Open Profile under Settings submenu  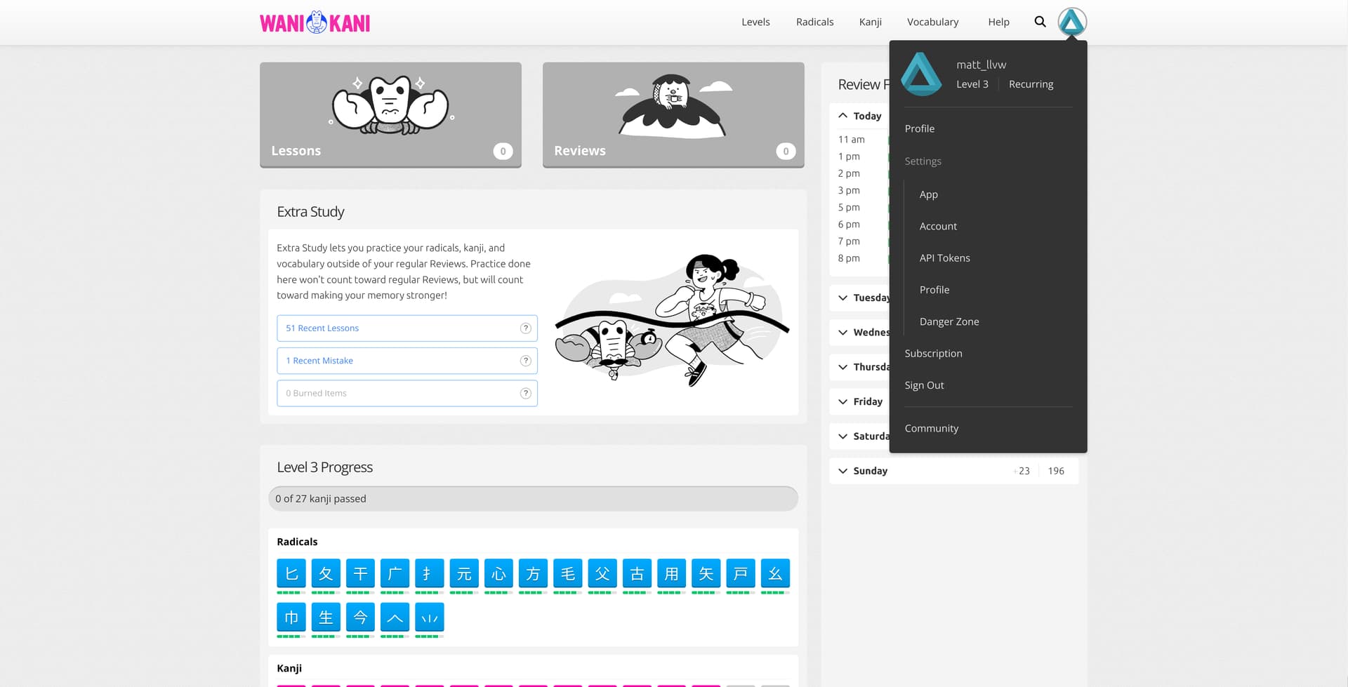point(934,290)
